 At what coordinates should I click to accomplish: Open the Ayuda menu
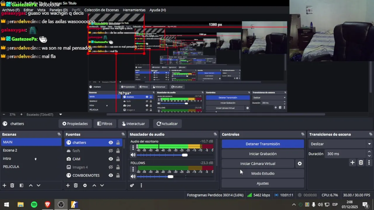tap(157, 10)
